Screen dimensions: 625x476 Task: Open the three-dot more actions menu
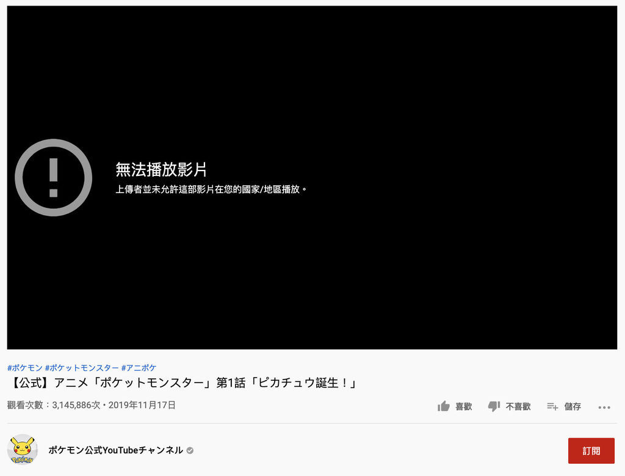point(604,407)
